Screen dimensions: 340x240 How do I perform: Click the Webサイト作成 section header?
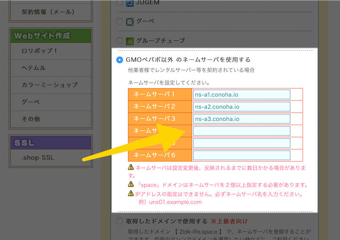click(51, 36)
